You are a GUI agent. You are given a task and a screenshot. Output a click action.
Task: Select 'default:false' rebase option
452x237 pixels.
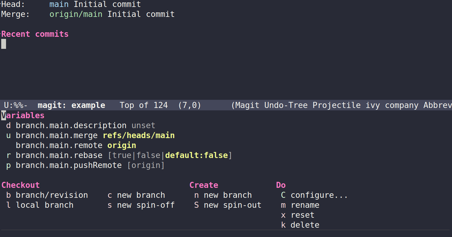pos(196,155)
